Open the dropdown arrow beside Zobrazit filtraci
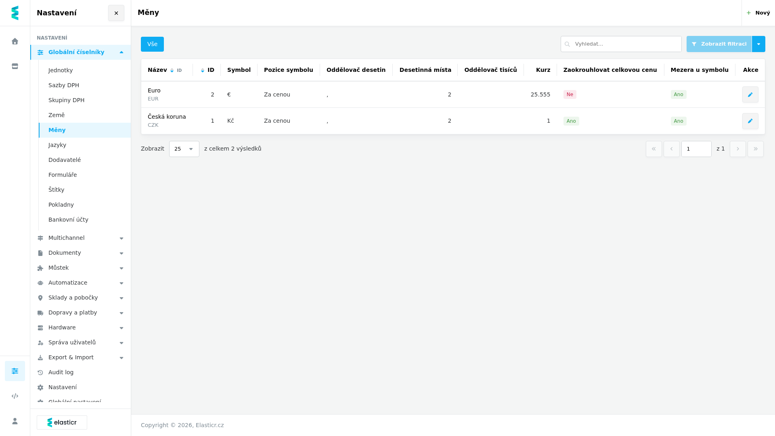The image size is (775, 436). click(x=758, y=44)
